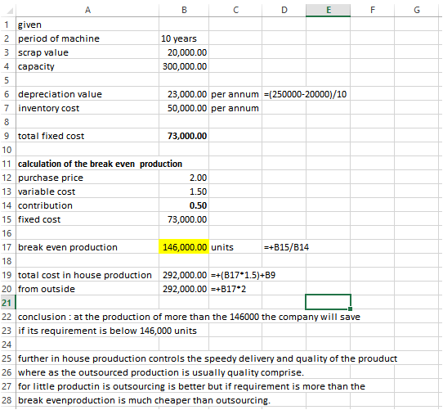Image resolution: width=443 pixels, height=410 pixels.
Task: Click 'from outside' label cell
Action: click(x=87, y=289)
